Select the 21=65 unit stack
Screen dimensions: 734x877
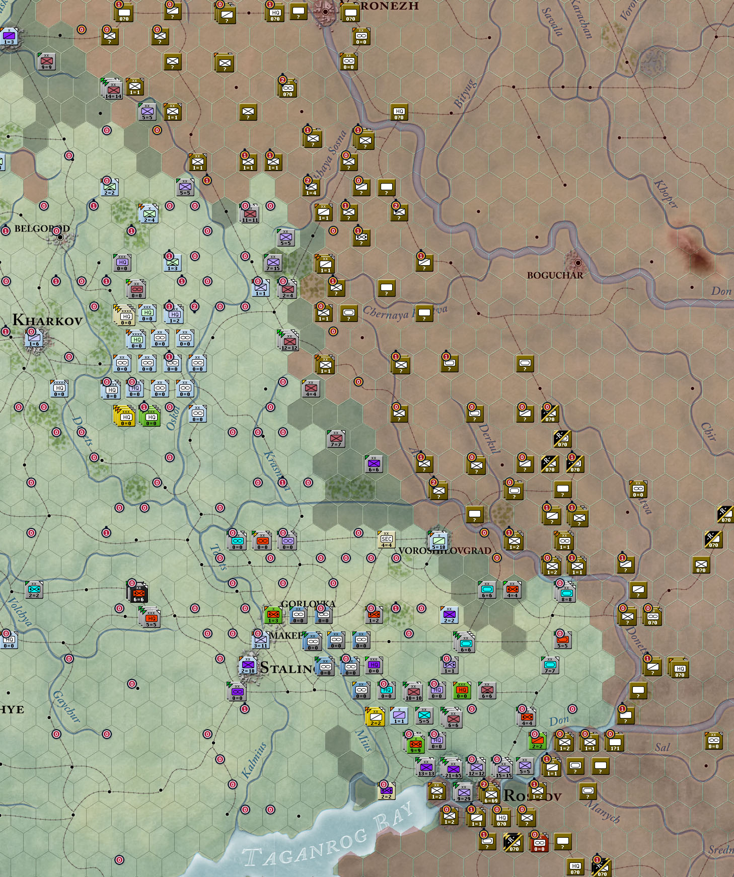(x=453, y=768)
